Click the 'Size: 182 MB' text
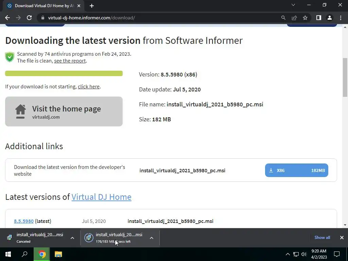 pyautogui.click(x=155, y=119)
